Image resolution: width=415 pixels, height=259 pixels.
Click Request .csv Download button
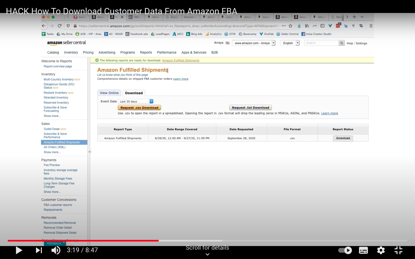pyautogui.click(x=139, y=107)
